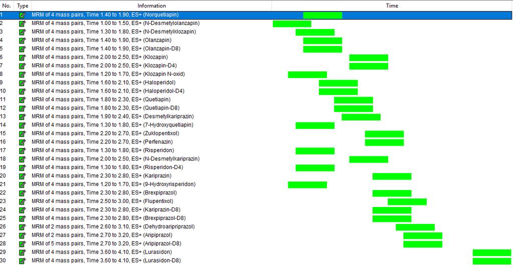Image resolution: width=513 pixels, height=269 pixels.
Task: Click the edit icon in the Kariprazin row 20
Action: [22, 176]
